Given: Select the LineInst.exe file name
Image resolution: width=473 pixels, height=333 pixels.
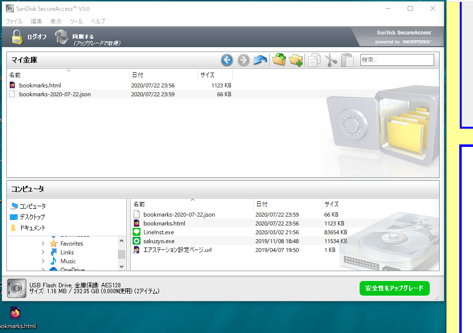Looking at the screenshot, I should 159,232.
